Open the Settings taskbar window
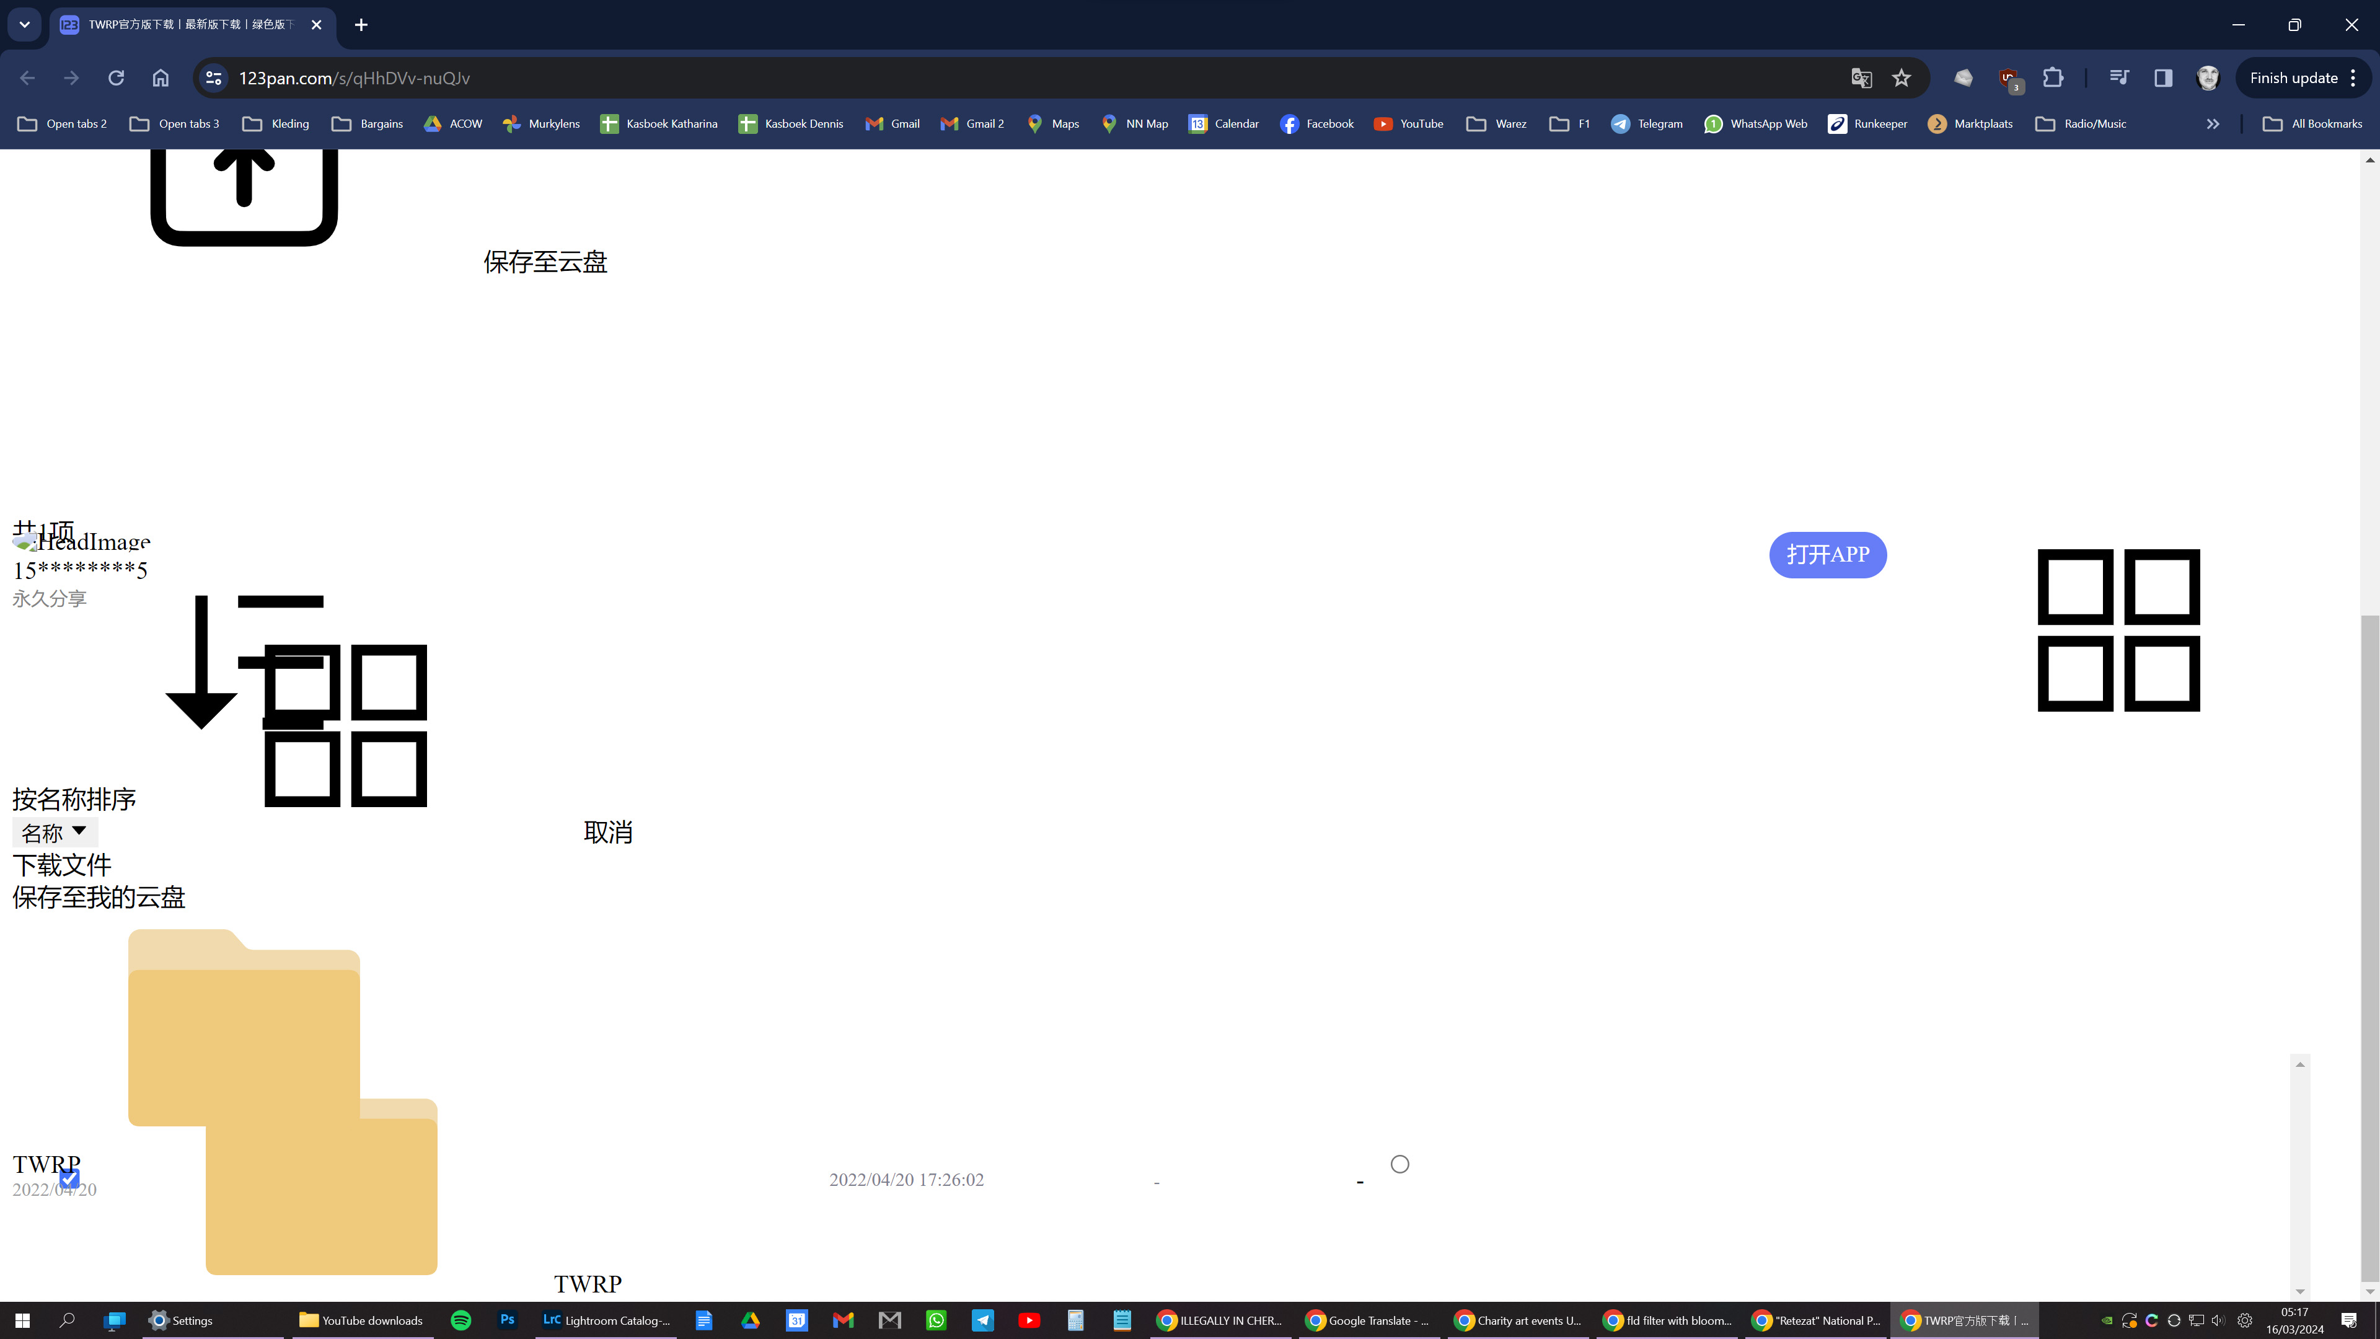2380x1339 pixels. [213, 1320]
